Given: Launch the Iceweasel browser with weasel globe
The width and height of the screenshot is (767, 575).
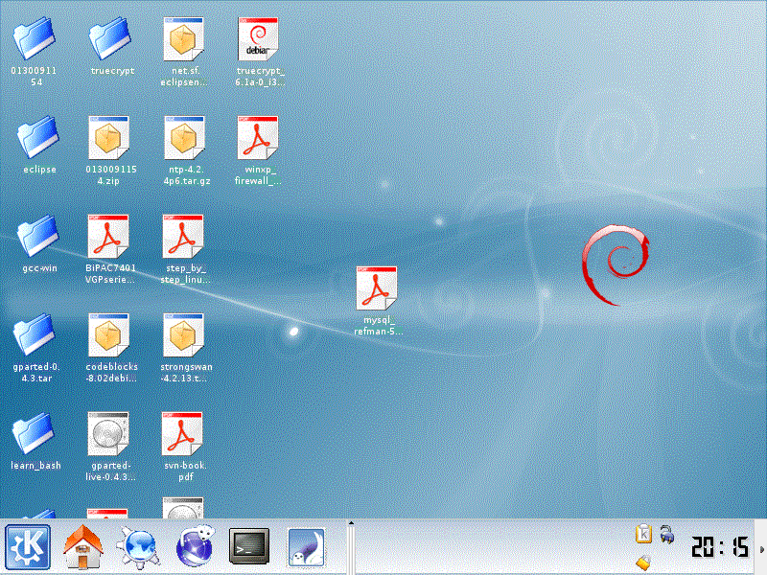Looking at the screenshot, I should point(196,546).
